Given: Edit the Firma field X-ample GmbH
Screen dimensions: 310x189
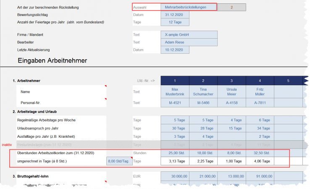Looking at the screenshot, I should (x=189, y=35).
